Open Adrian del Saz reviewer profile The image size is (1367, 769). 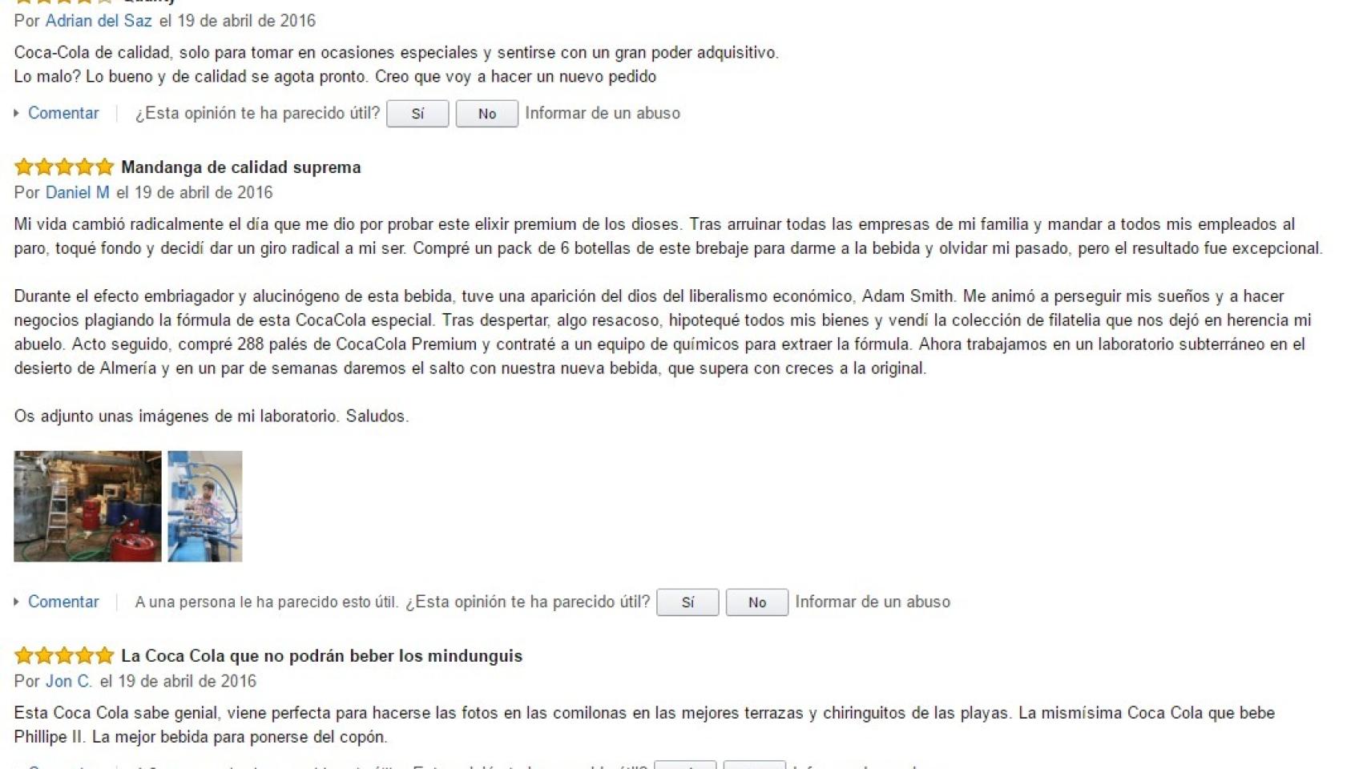click(x=99, y=21)
